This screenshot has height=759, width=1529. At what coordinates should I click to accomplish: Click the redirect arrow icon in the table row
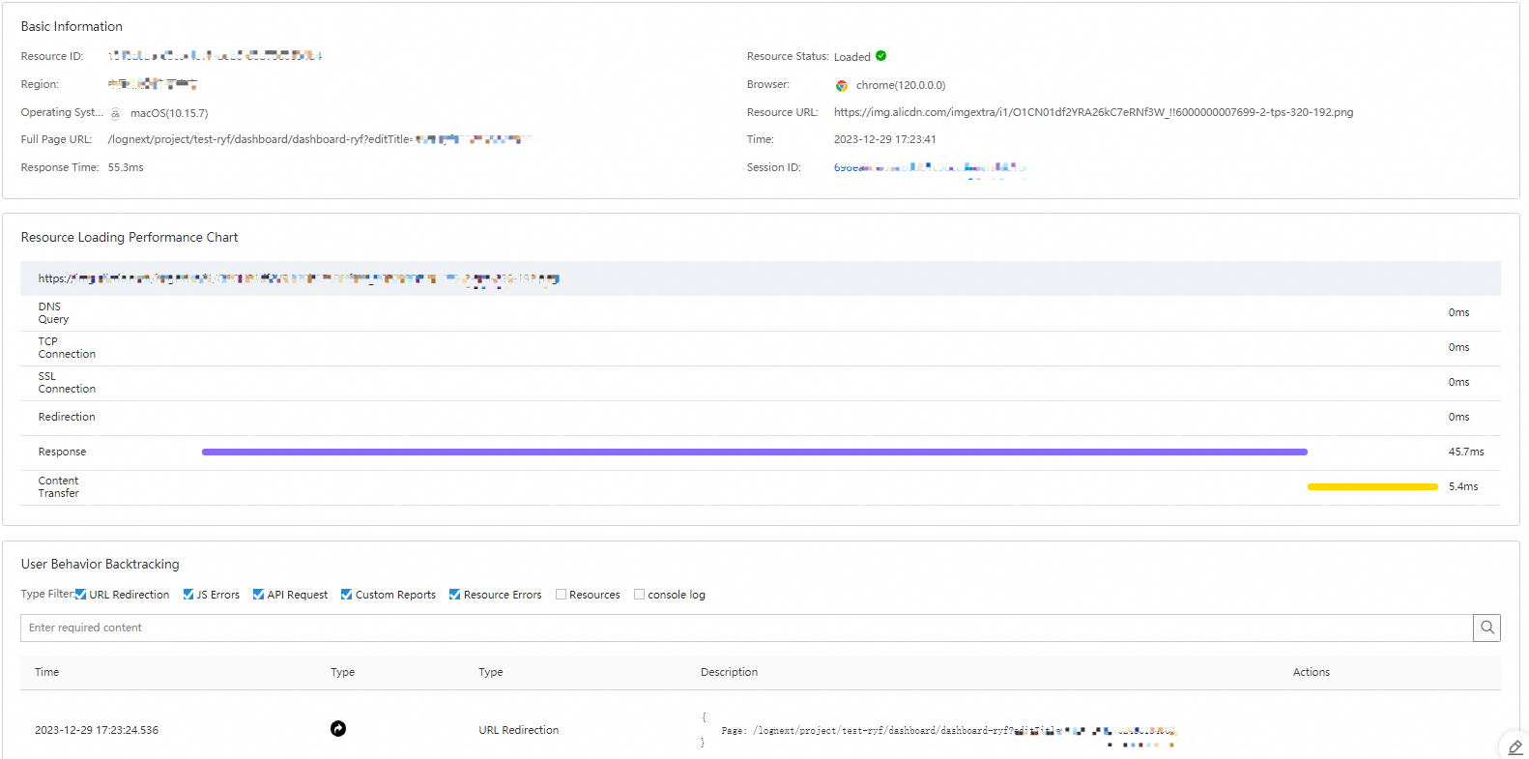point(338,729)
